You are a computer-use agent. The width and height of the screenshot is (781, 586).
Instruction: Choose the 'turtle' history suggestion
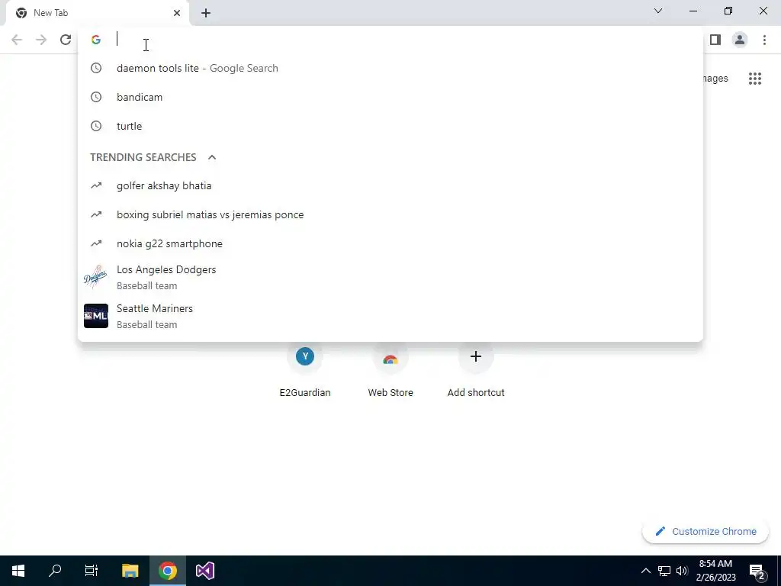pos(390,126)
